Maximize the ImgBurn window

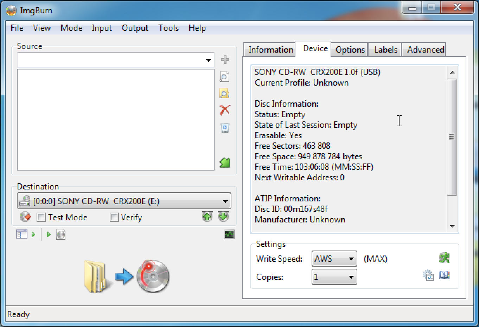pos(431,8)
